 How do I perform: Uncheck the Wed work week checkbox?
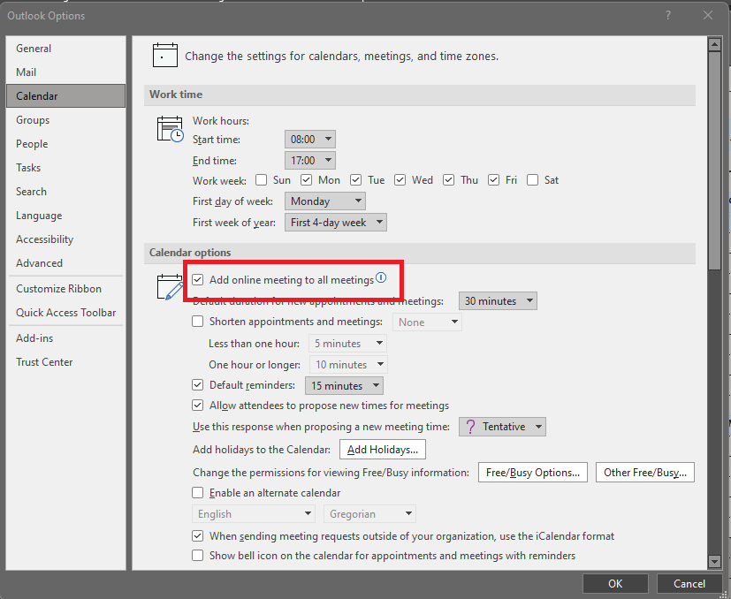pyautogui.click(x=400, y=180)
